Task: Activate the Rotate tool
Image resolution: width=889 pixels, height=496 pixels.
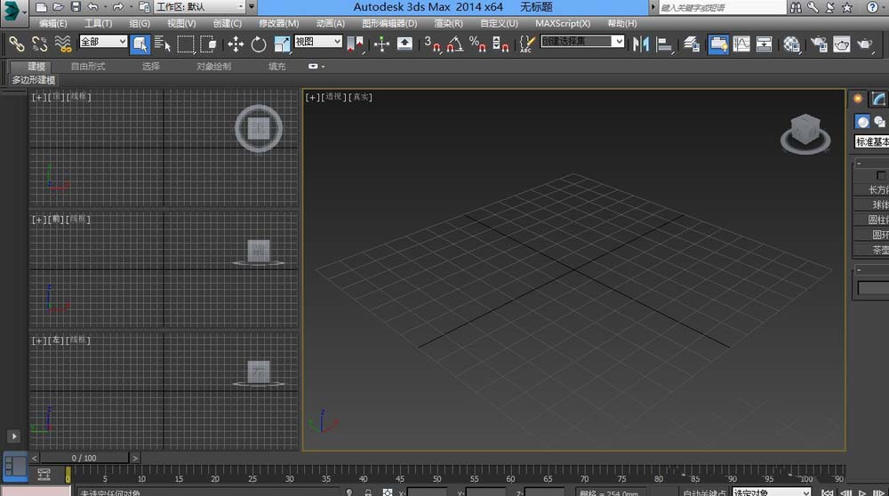Action: click(259, 44)
